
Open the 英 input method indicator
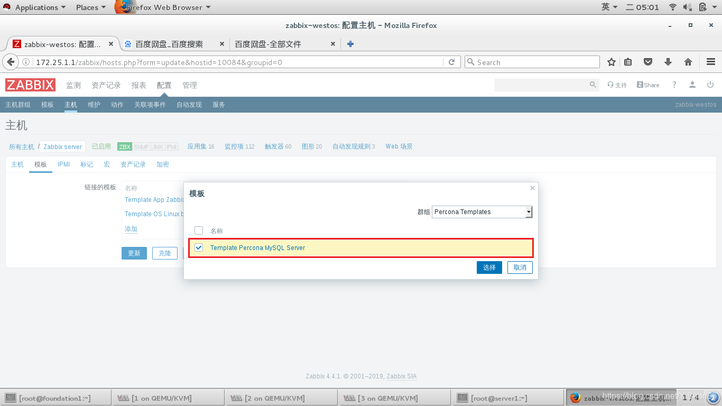click(x=608, y=7)
